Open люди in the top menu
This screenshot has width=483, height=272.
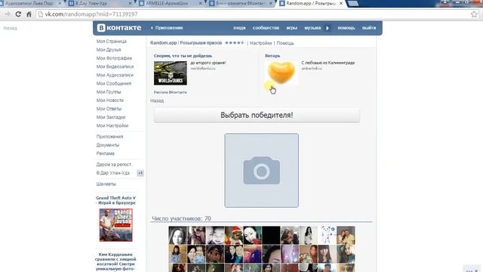[x=239, y=28]
